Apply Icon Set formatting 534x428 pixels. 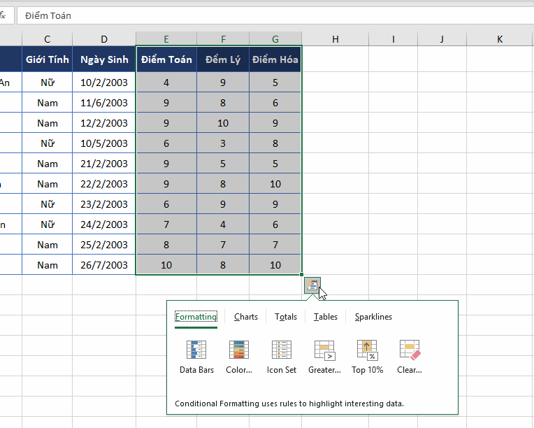click(x=281, y=357)
